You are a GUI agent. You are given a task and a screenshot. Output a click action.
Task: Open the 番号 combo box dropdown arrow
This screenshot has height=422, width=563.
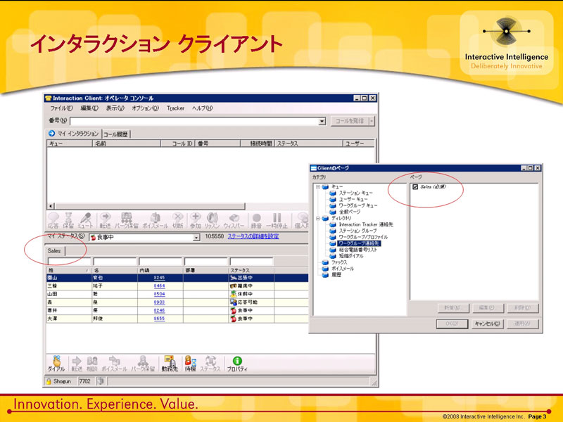322,121
